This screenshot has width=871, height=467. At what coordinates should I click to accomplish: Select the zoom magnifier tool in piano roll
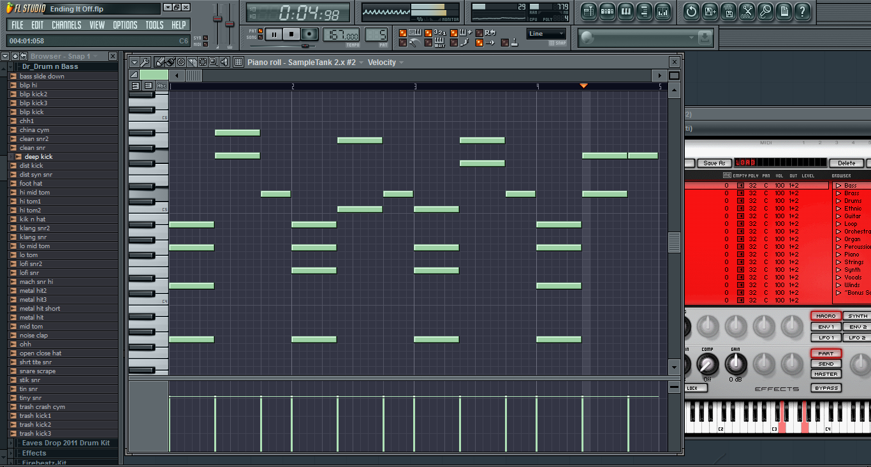[214, 62]
